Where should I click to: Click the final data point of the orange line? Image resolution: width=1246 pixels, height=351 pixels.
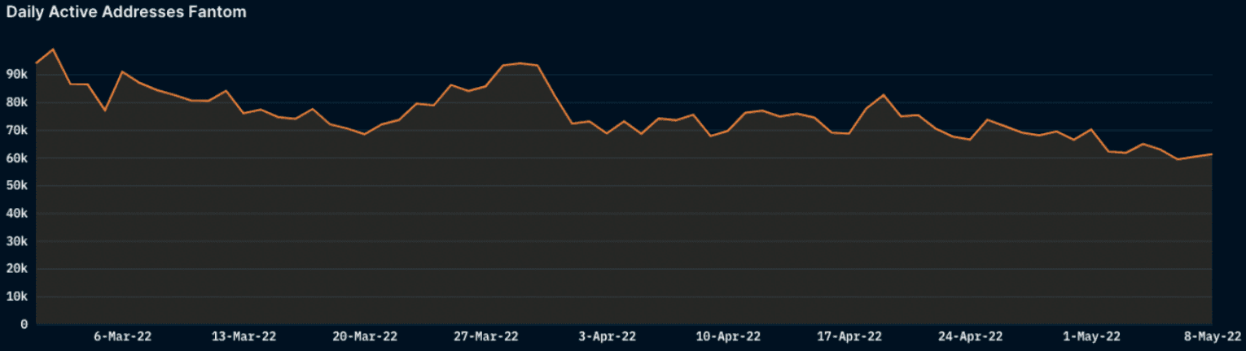coord(1212,154)
